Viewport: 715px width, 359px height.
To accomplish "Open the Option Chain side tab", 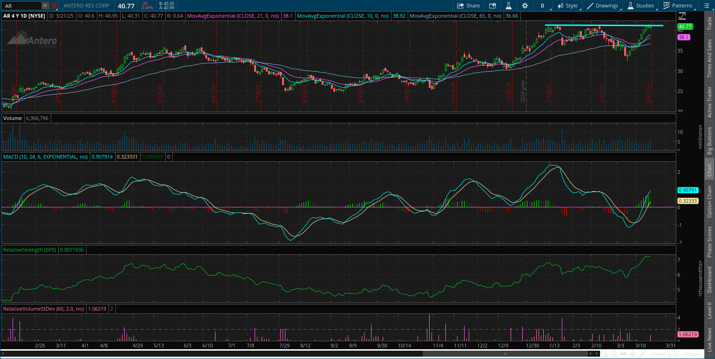I will [709, 201].
